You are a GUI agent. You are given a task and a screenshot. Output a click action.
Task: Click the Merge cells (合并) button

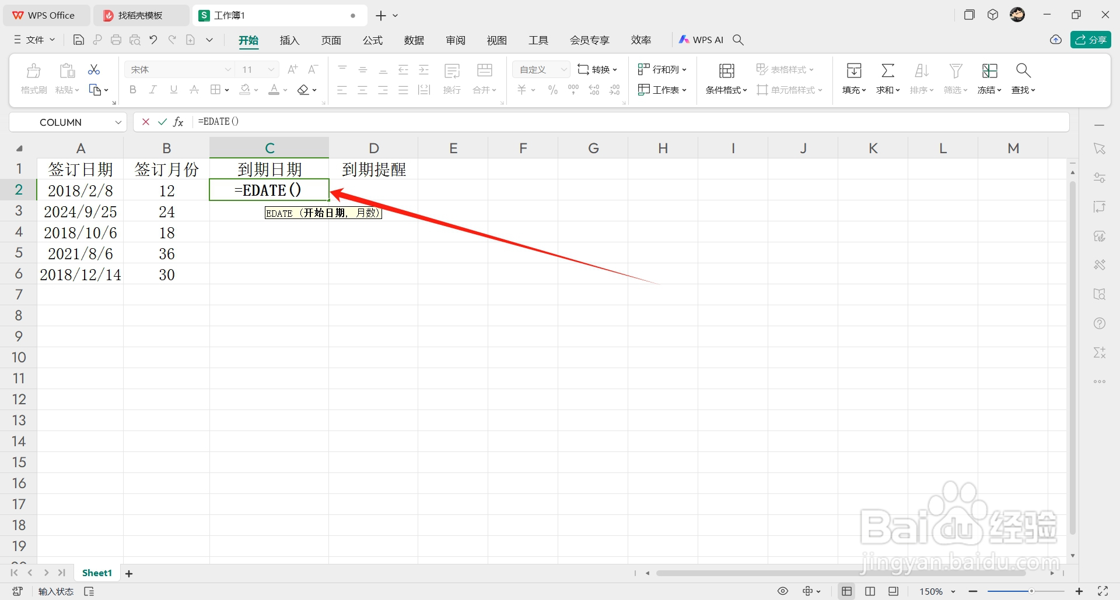tap(484, 79)
